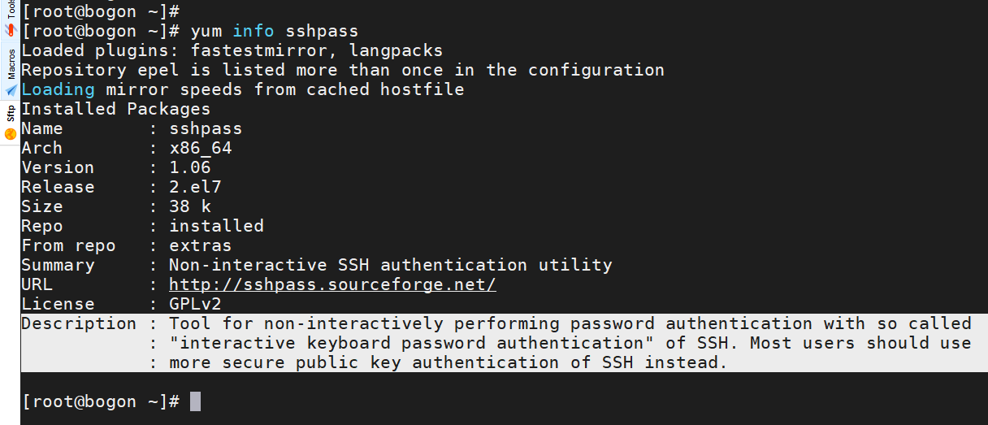Click the GPLv2 license value
The height and width of the screenshot is (425, 988).
[195, 304]
